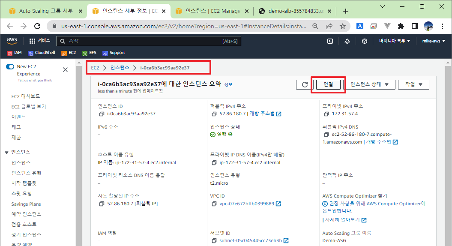Click the browser zoom magnifier icon
This screenshot has width=452, height=246.
(315, 26)
